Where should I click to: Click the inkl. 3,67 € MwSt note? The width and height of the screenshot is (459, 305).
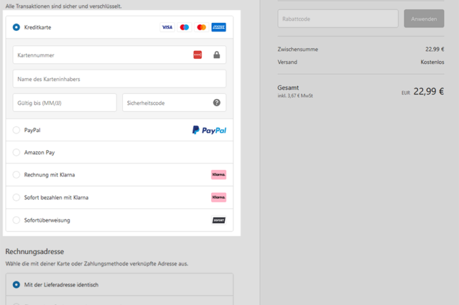click(295, 96)
